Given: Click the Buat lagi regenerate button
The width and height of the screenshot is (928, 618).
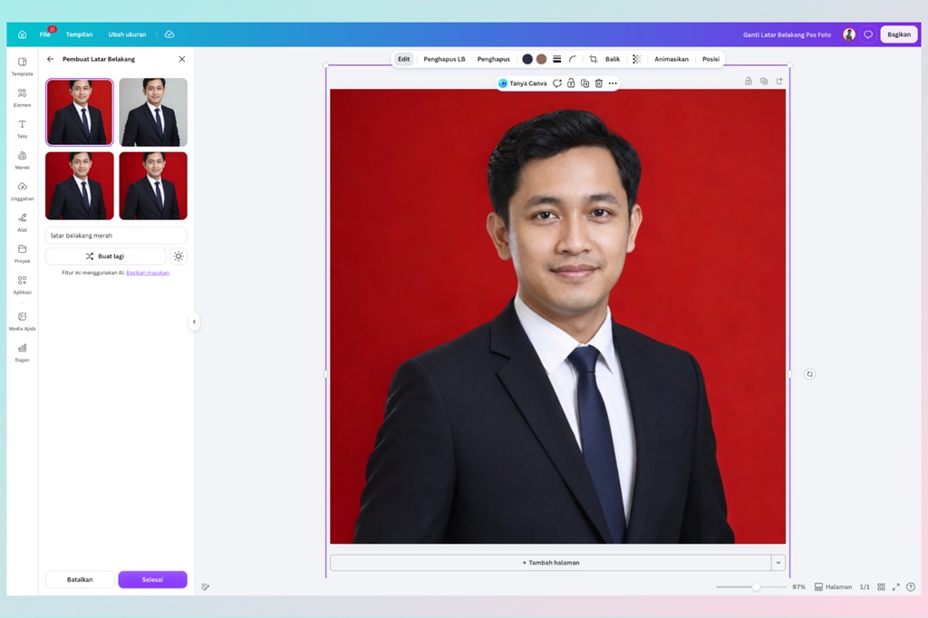Looking at the screenshot, I should [105, 256].
